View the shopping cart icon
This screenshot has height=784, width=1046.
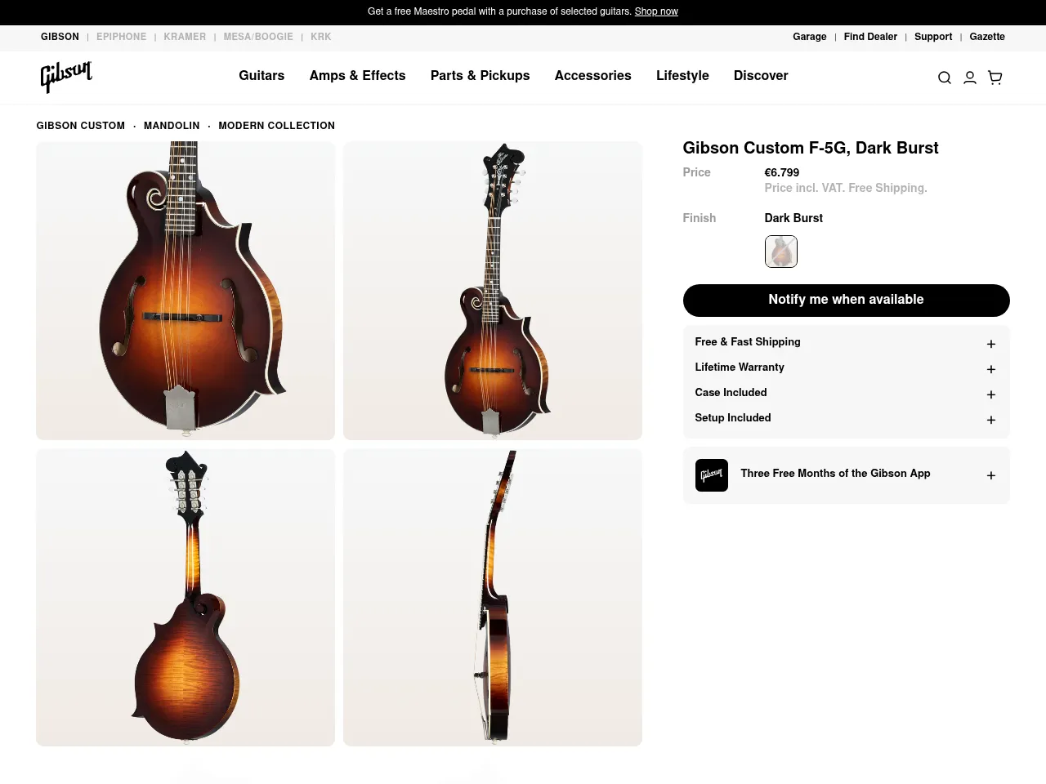[x=995, y=78]
